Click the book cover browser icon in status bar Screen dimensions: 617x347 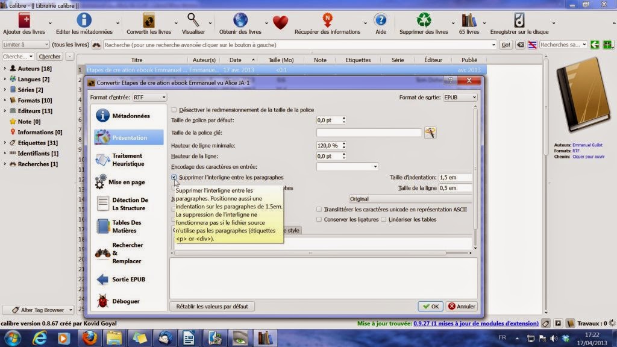[570, 324]
